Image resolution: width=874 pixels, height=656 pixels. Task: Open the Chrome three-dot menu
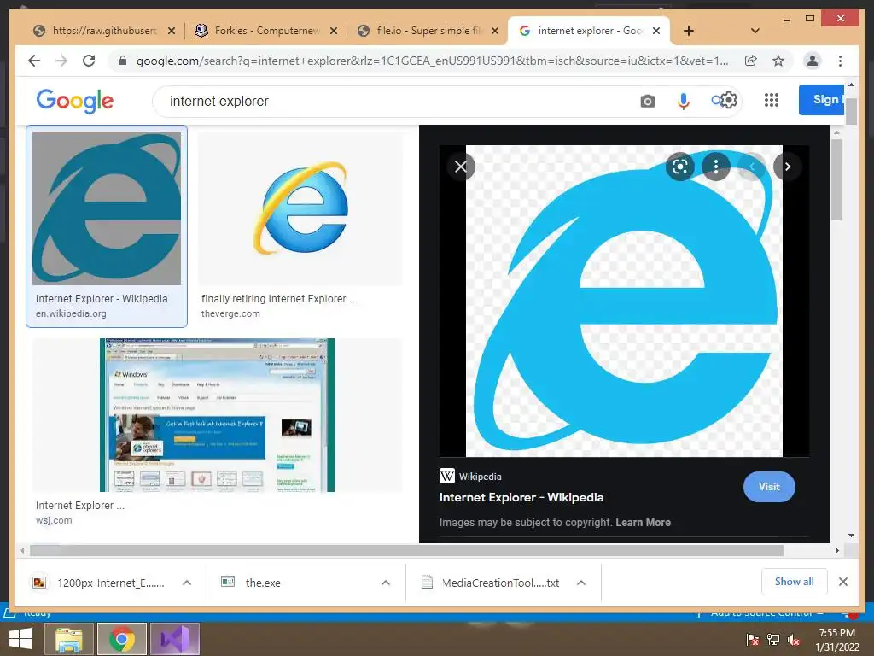(840, 61)
